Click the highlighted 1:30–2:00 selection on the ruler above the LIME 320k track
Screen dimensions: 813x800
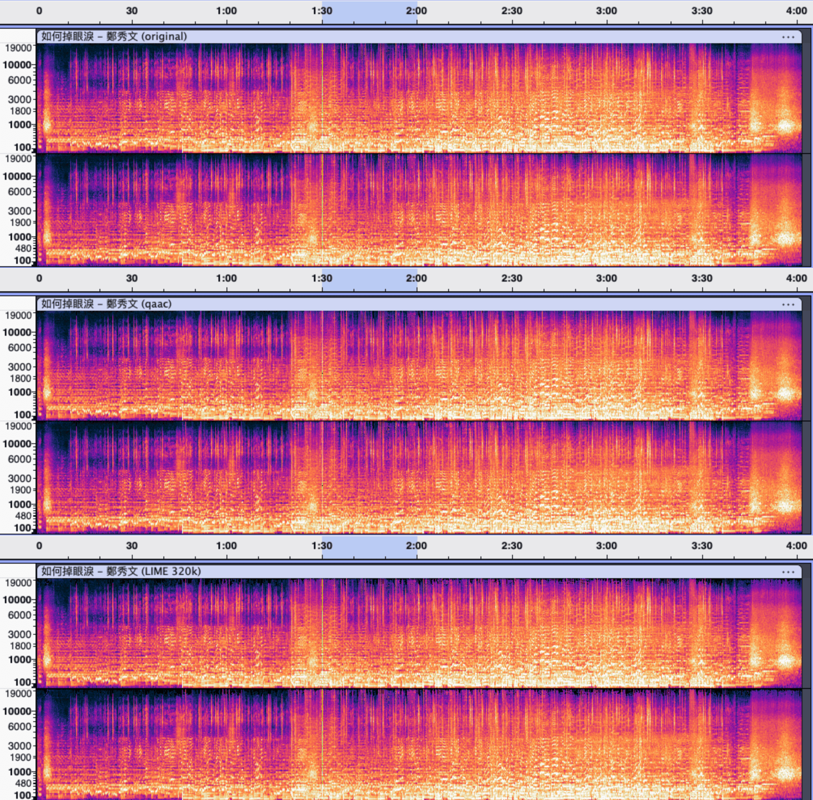tap(370, 547)
